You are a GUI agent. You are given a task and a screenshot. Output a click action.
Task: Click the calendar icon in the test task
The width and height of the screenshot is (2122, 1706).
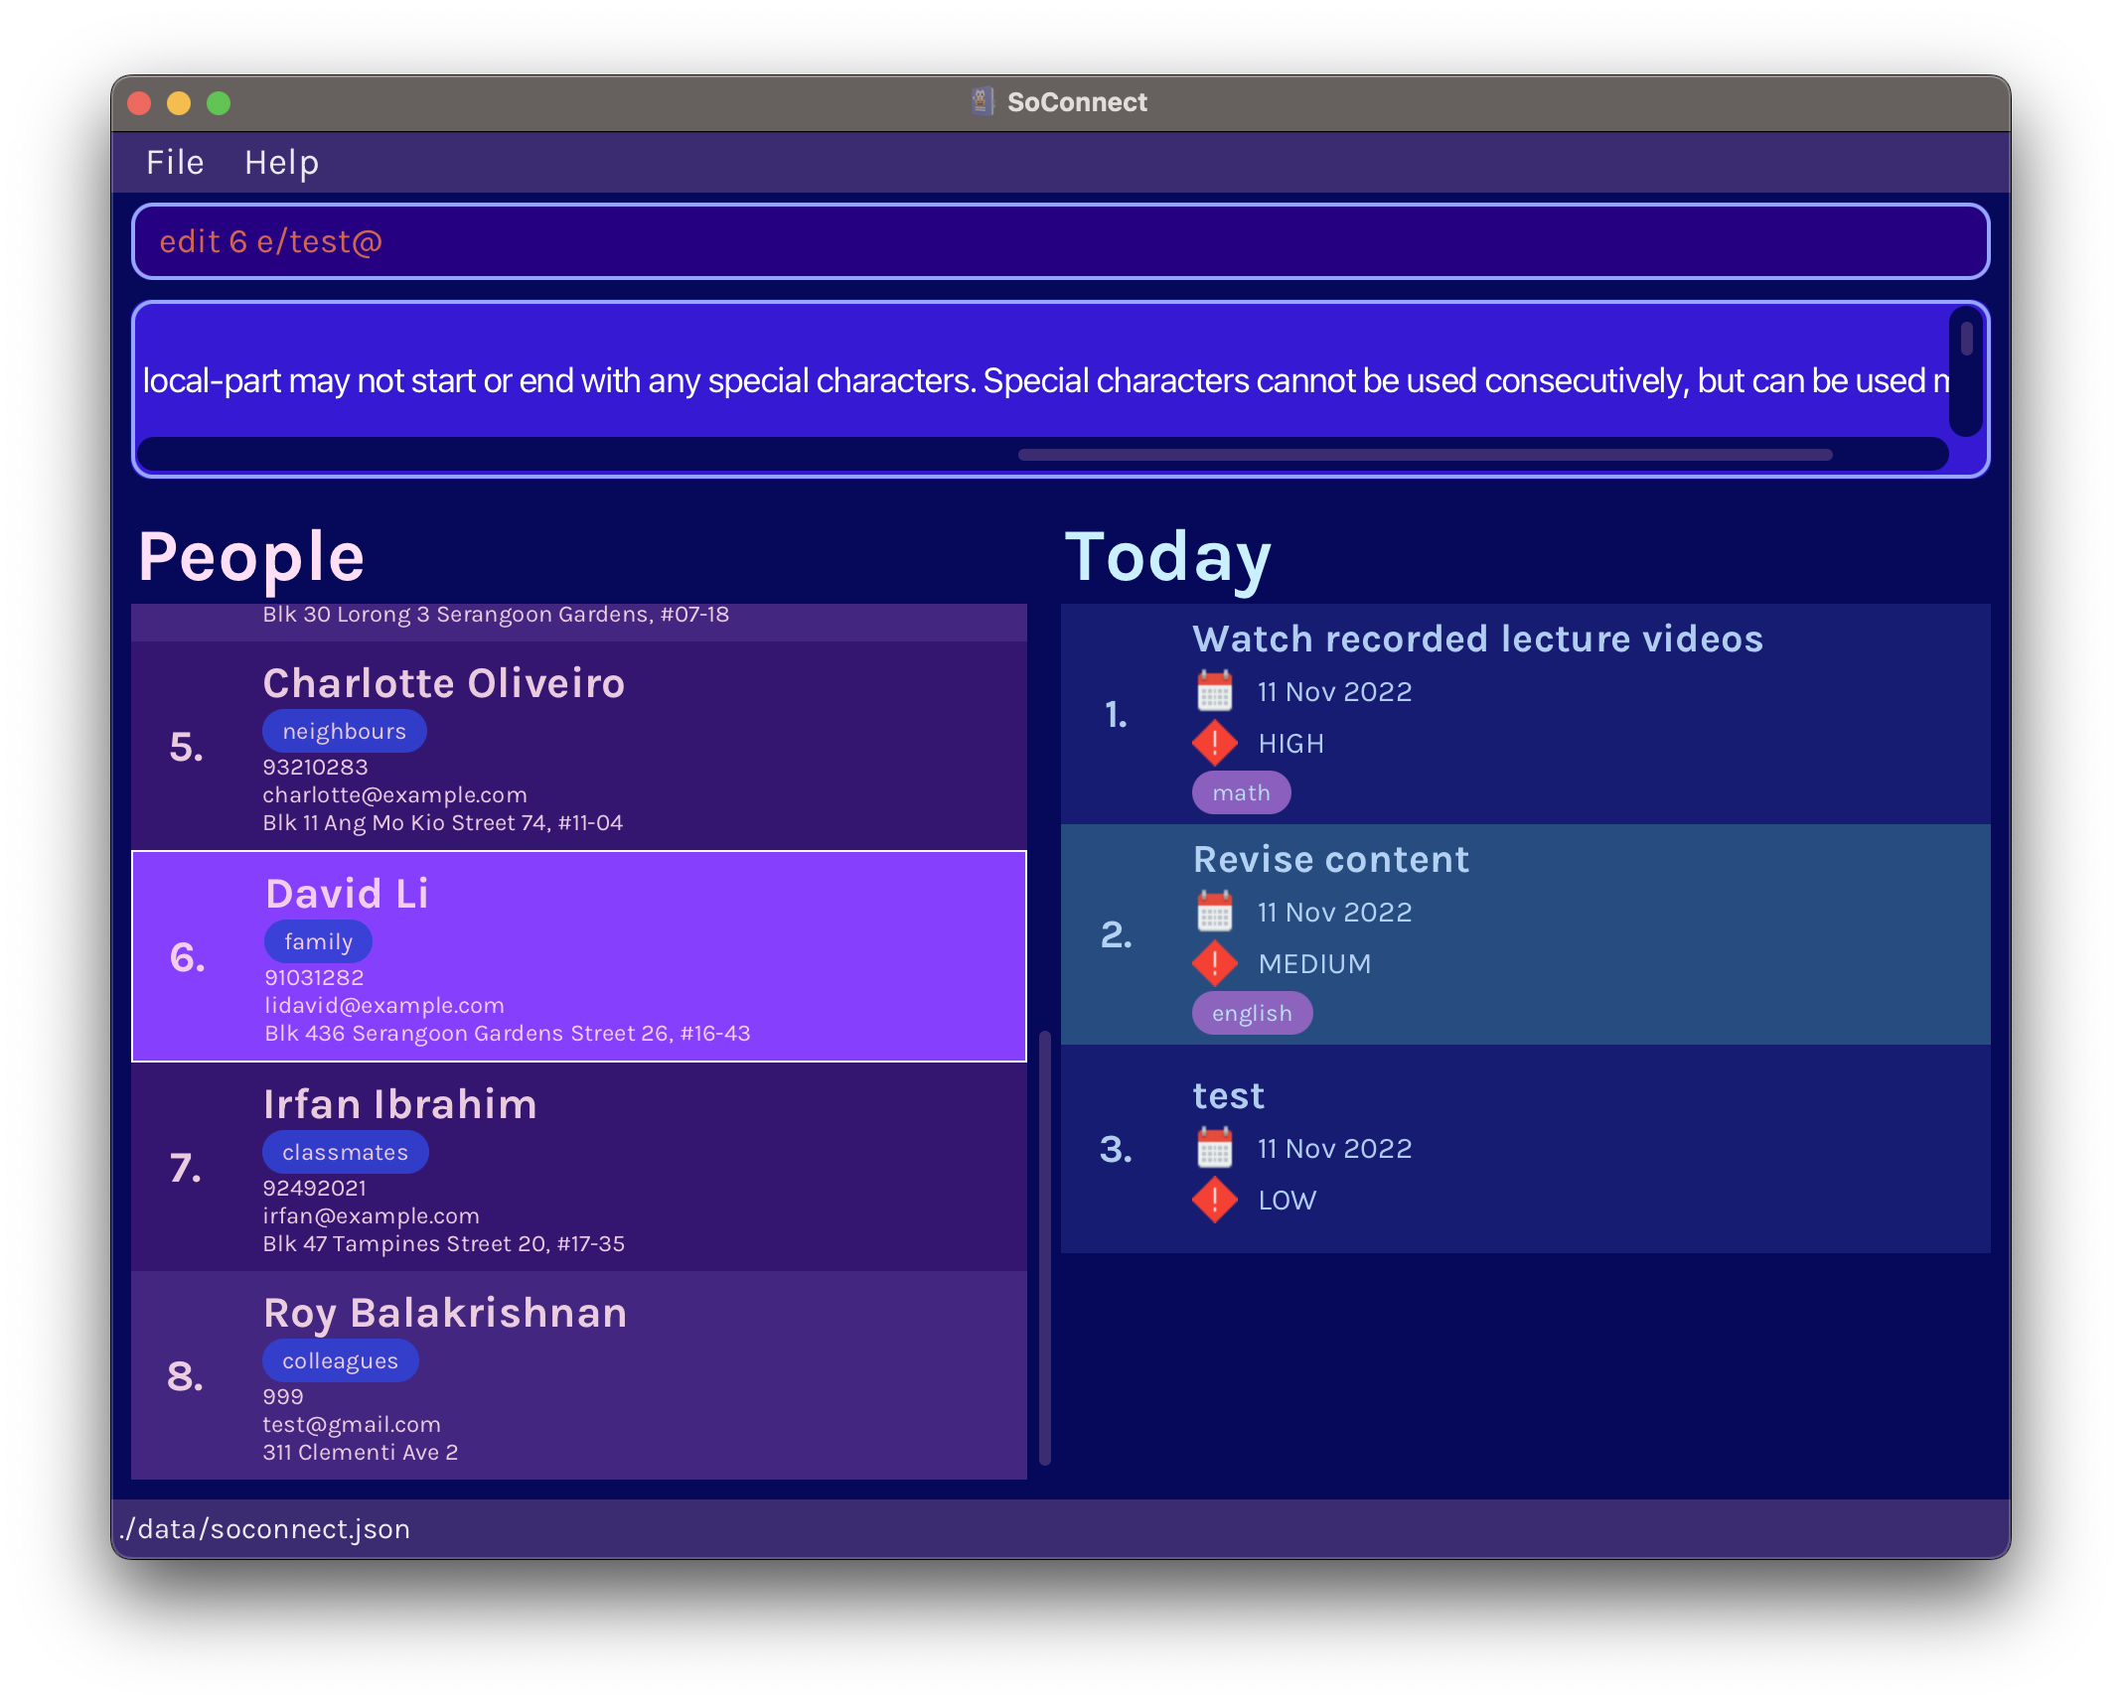point(1214,1148)
